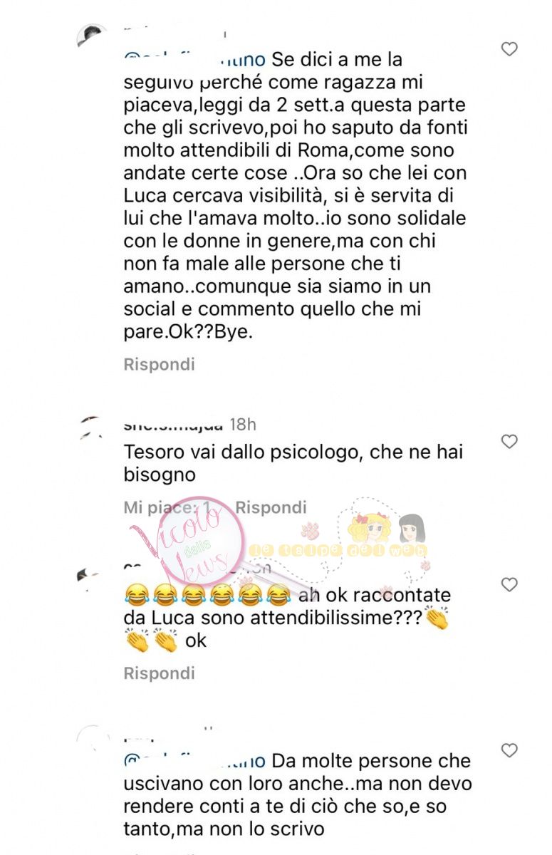552x855 pixels.
Task: Tap the 18h timestamp on the comment
Action: (x=242, y=425)
